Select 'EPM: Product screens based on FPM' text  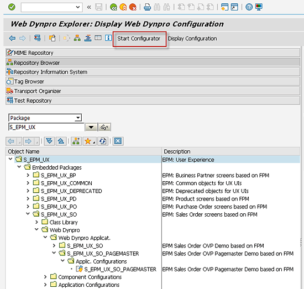[206, 199]
